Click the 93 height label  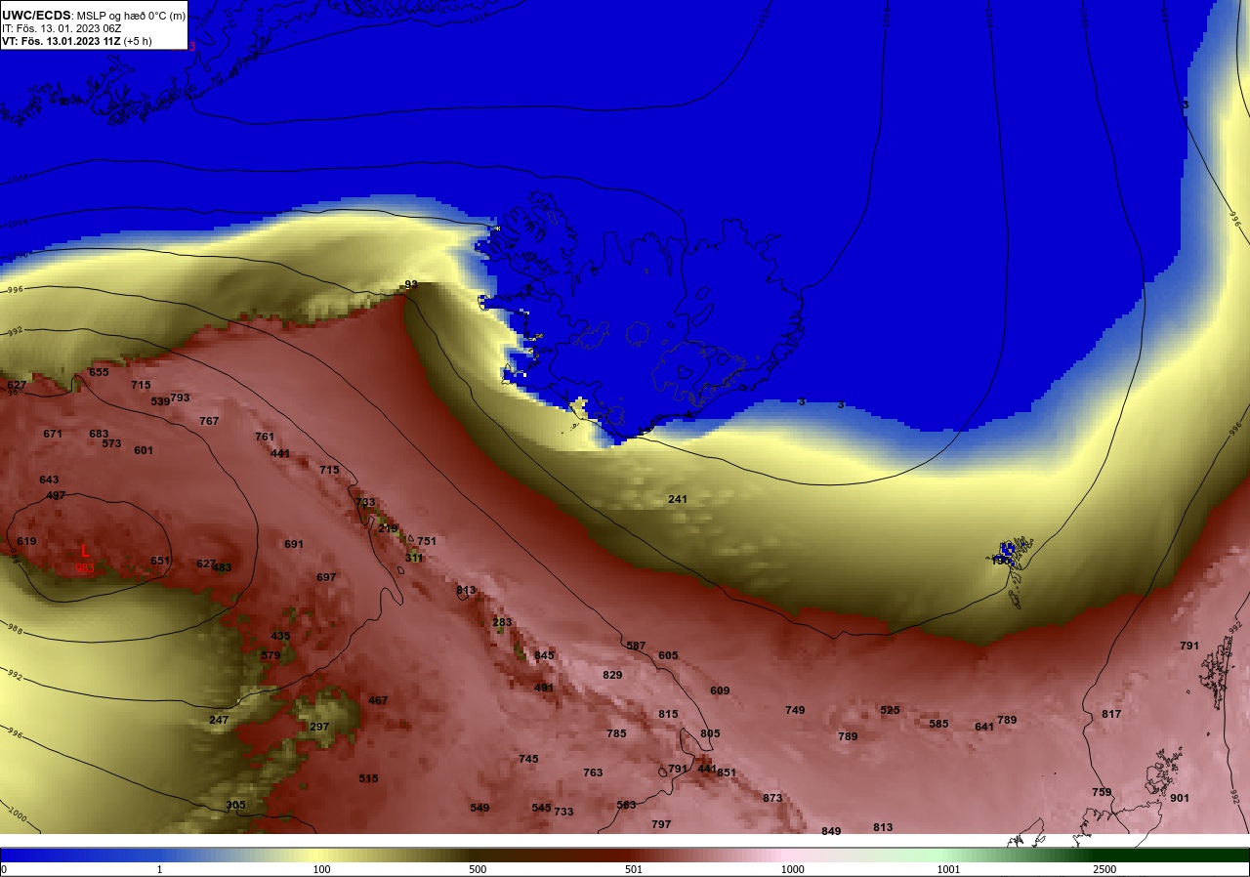click(411, 285)
